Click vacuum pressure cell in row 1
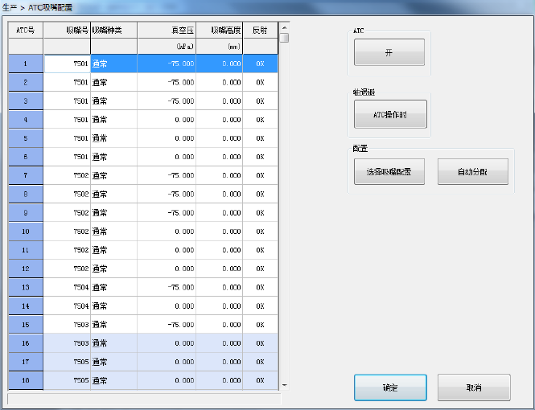This screenshot has width=535, height=410. click(167, 64)
